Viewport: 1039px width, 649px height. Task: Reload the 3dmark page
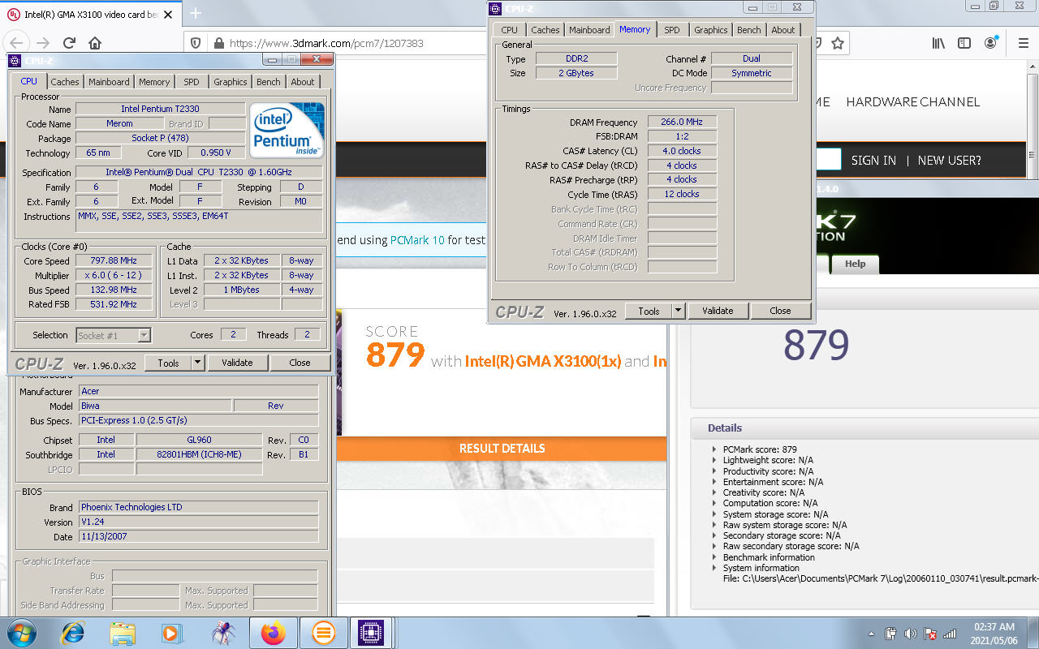tap(69, 43)
